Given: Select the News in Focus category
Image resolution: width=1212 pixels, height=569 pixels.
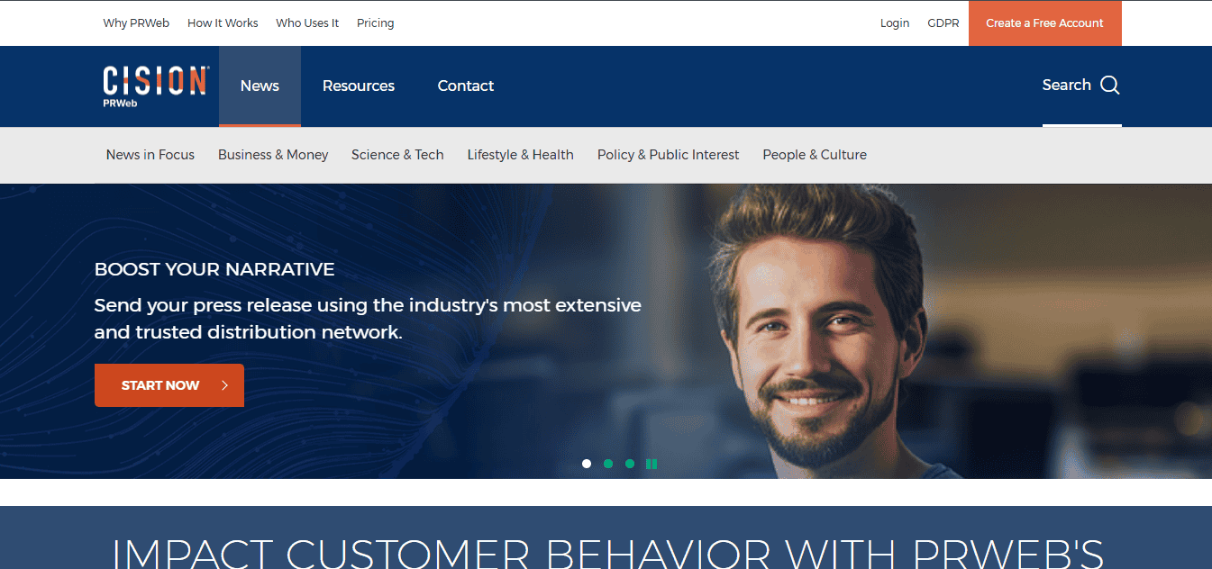Looking at the screenshot, I should coord(150,155).
